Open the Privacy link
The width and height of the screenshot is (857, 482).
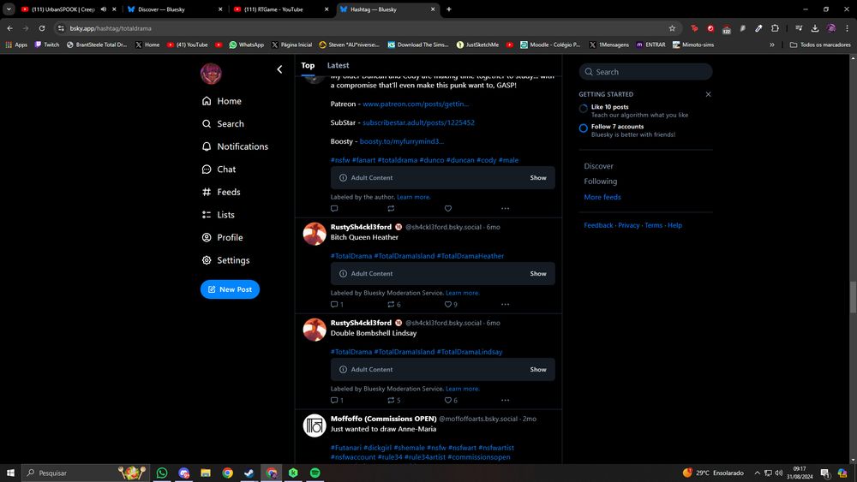(x=628, y=225)
